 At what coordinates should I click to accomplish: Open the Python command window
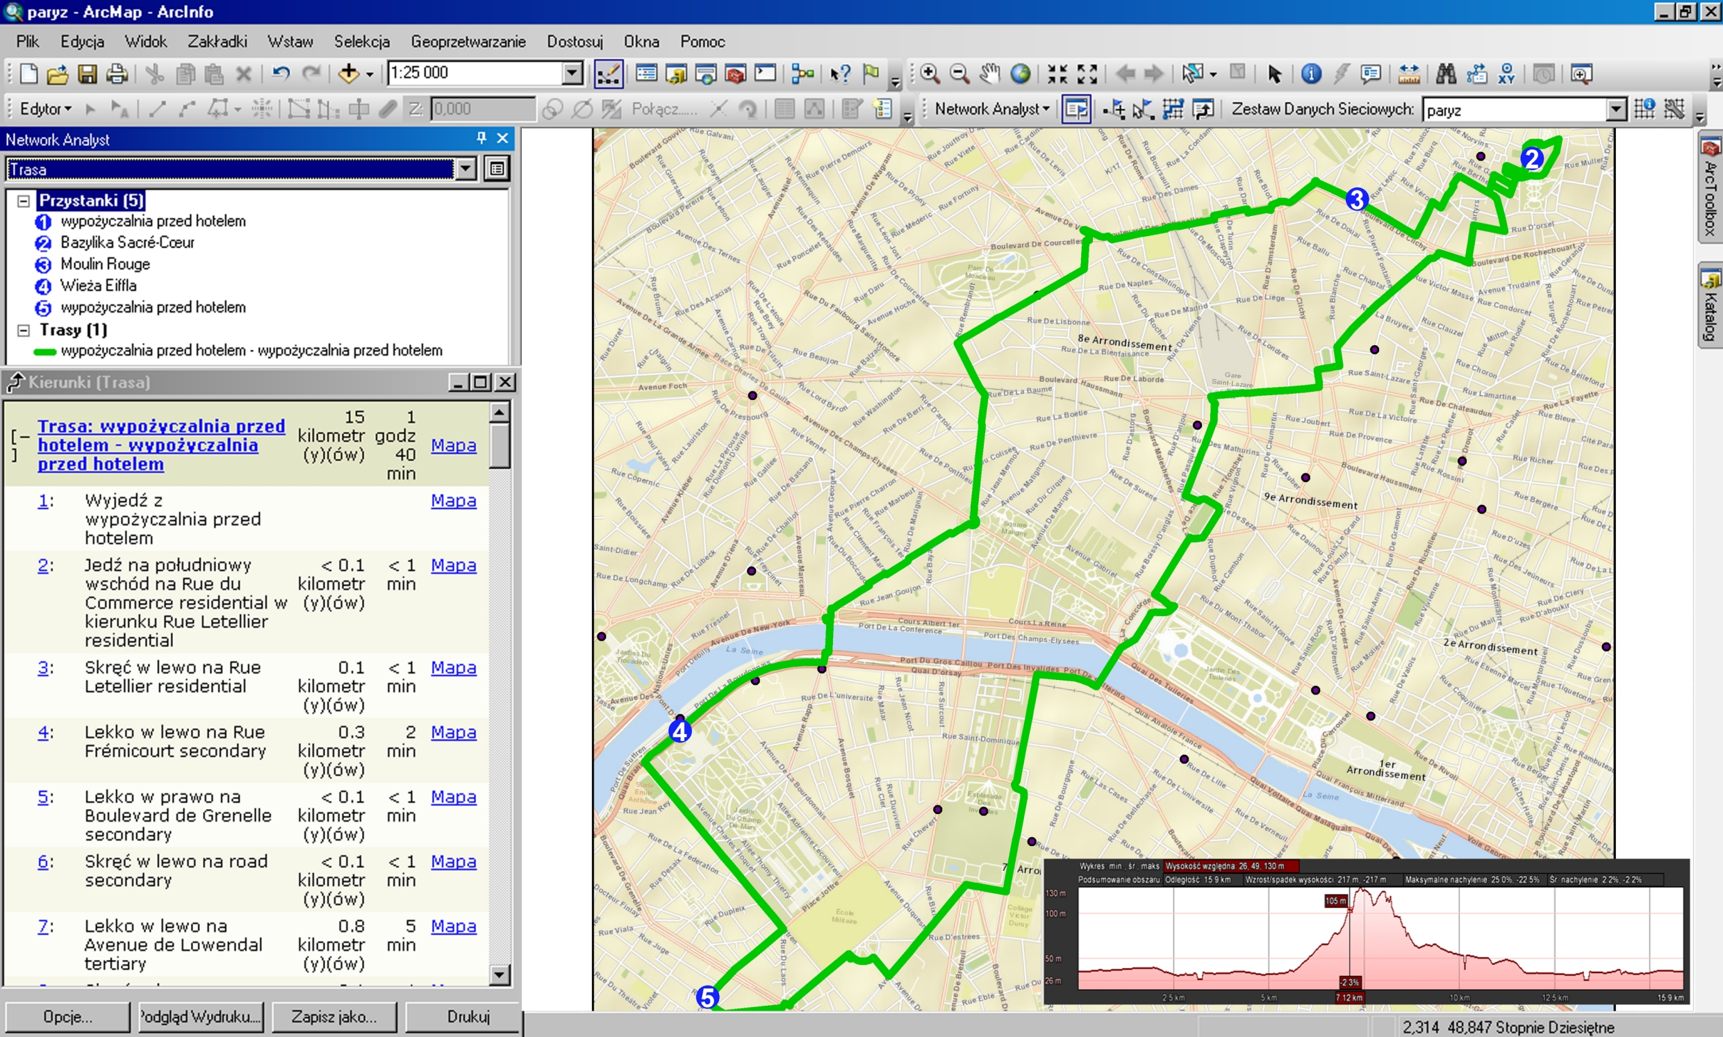click(x=766, y=74)
